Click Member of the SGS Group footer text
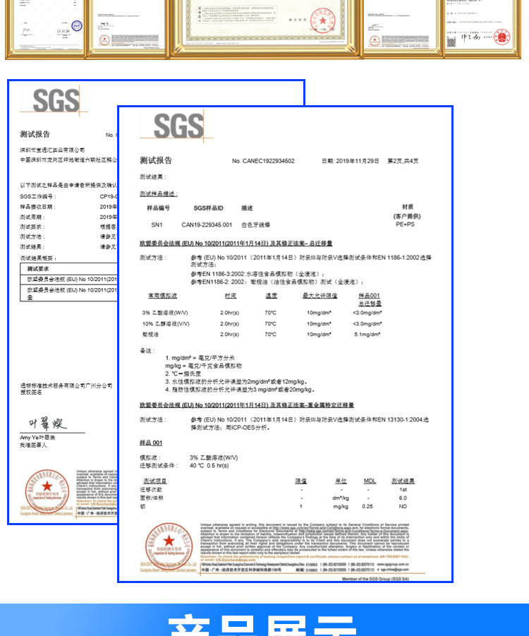This screenshot has height=636, width=529. click(375, 579)
